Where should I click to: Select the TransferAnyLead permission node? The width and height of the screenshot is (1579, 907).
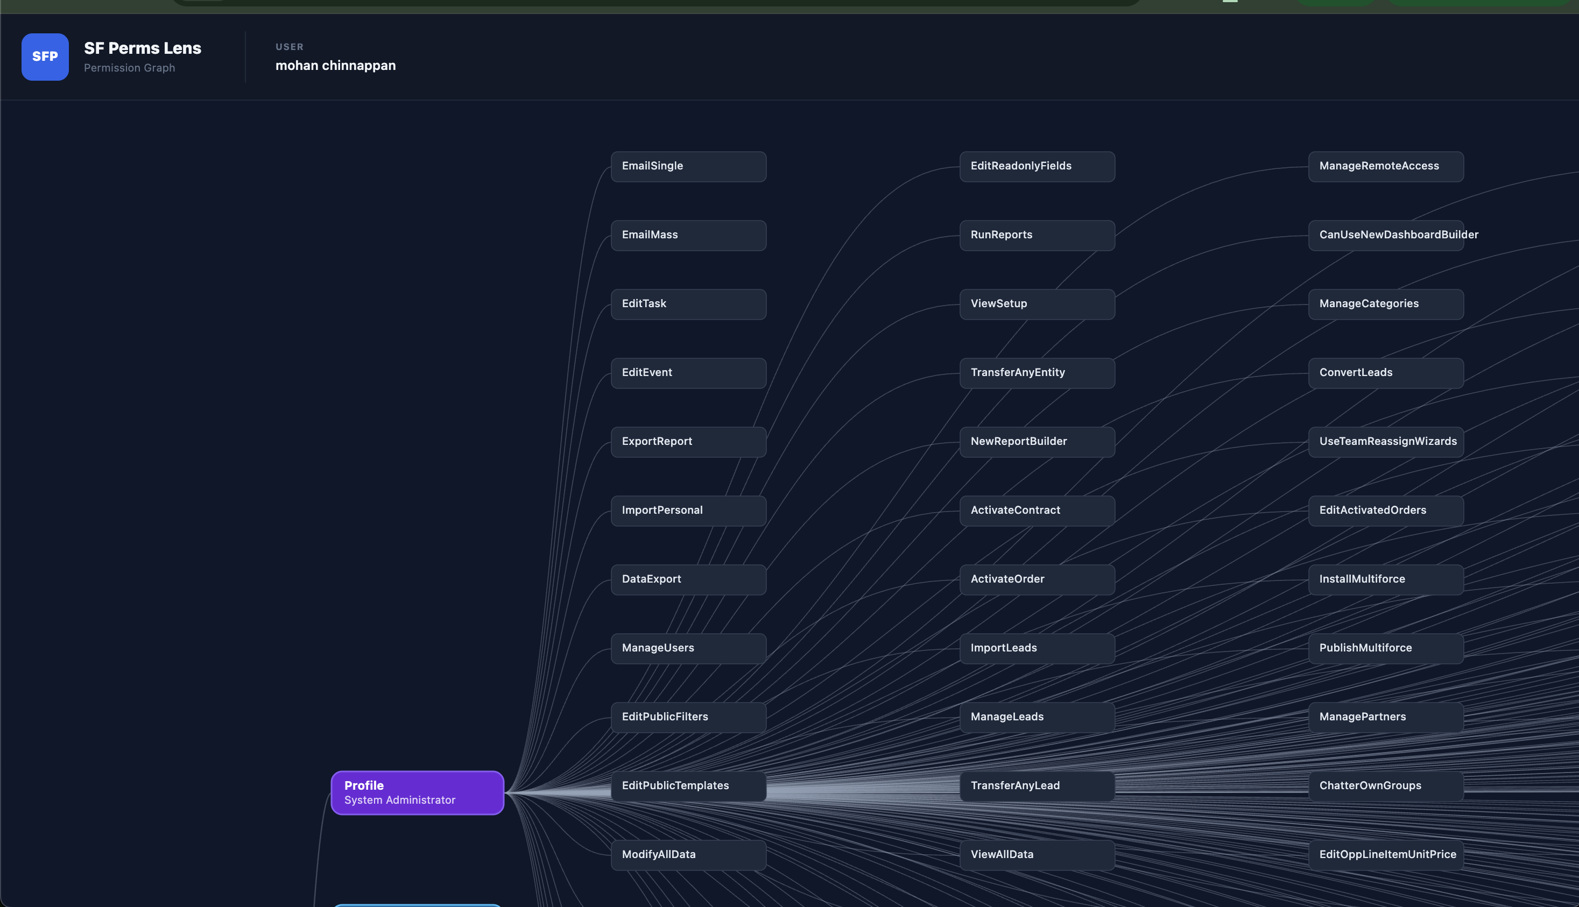1038,786
